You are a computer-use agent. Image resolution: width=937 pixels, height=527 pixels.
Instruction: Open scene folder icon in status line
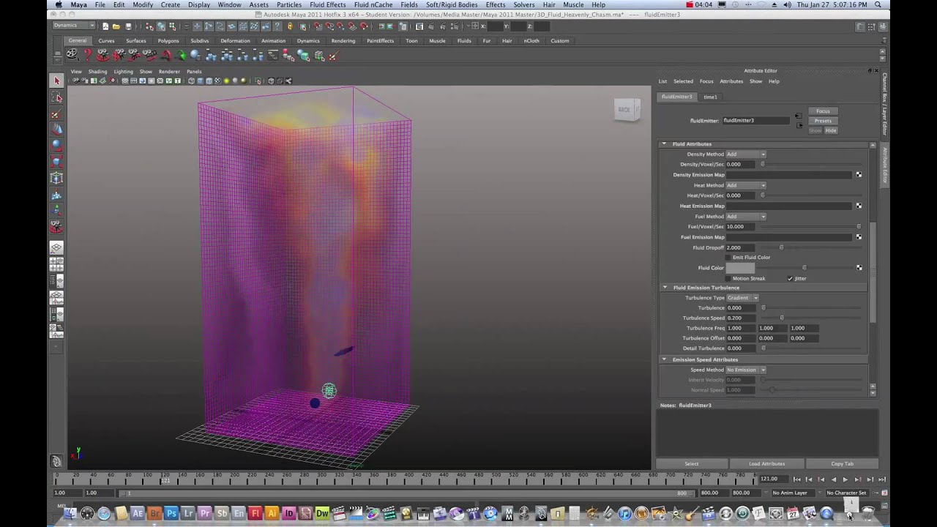(x=116, y=26)
